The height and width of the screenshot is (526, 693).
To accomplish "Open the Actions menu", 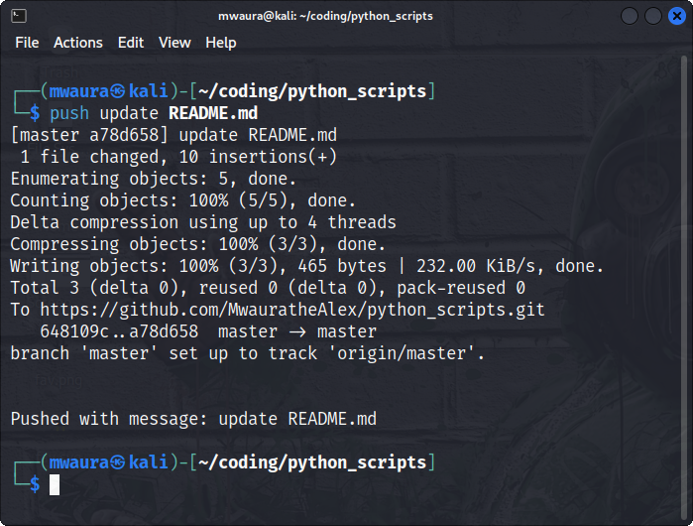I will [78, 43].
